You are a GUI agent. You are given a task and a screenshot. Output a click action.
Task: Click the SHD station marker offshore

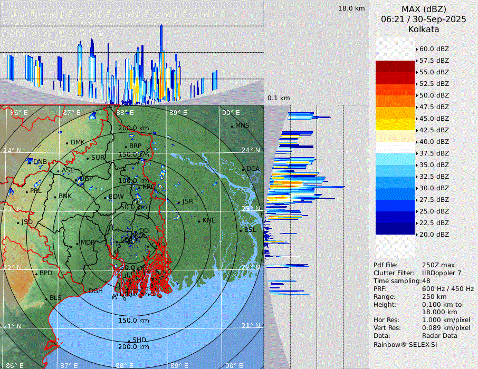click(129, 341)
